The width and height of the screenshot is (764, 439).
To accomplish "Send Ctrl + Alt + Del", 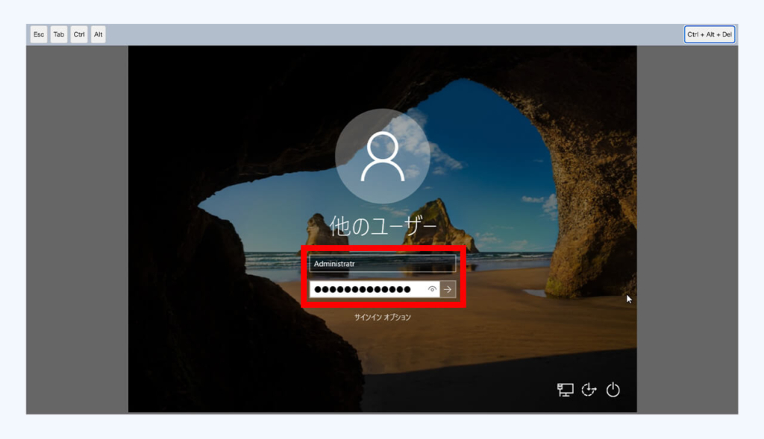I will [x=710, y=34].
